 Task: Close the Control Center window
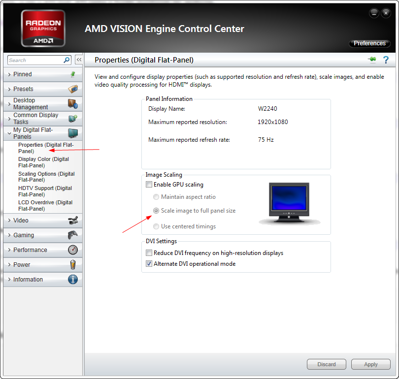click(386, 13)
